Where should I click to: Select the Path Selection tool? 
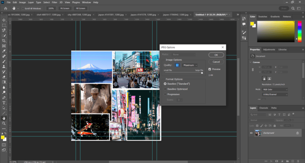(4, 108)
